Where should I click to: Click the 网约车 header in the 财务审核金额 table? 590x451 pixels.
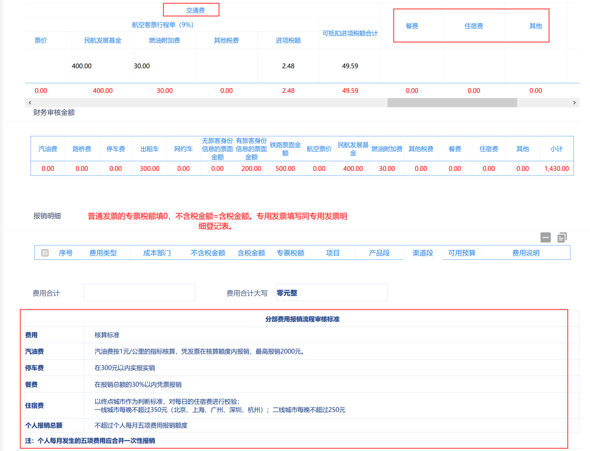[x=183, y=149]
